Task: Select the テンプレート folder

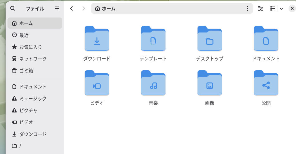Action: [x=153, y=43]
